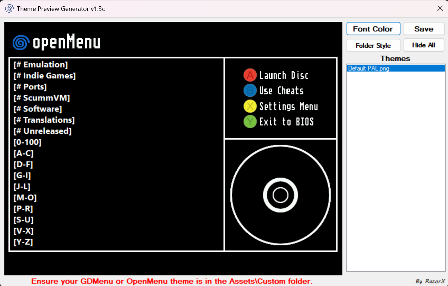
Task: Pick the [# Translations] folder entry
Action: pos(44,120)
